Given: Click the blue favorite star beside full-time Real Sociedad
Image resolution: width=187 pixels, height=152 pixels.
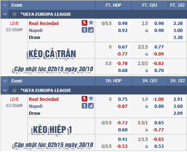Looking at the screenshot, I should click(91, 22).
